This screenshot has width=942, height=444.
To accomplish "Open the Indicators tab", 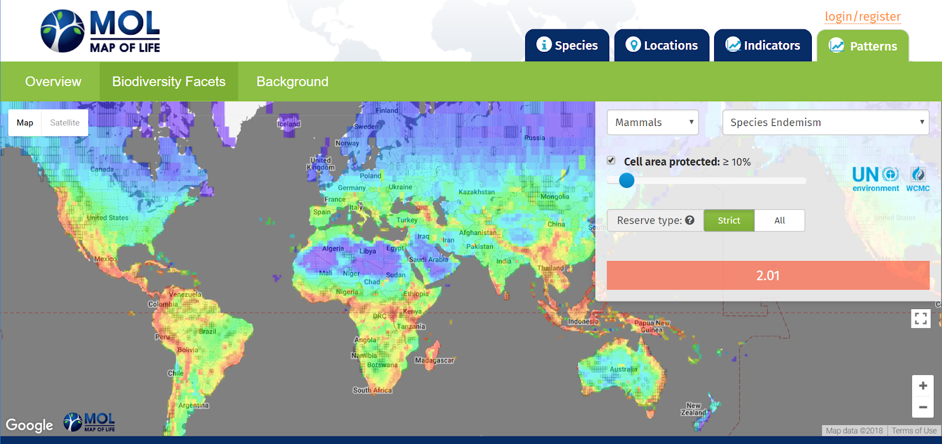I will coord(763,45).
